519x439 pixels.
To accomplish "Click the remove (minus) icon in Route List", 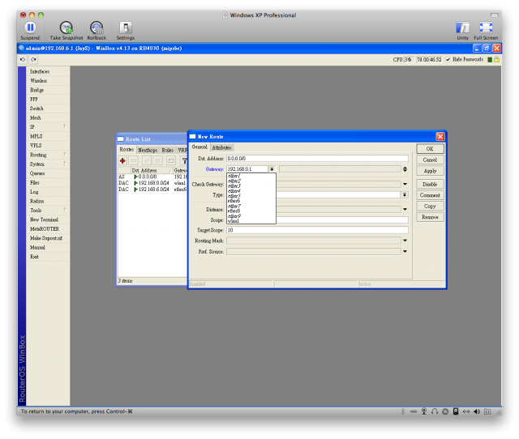I will [133, 160].
